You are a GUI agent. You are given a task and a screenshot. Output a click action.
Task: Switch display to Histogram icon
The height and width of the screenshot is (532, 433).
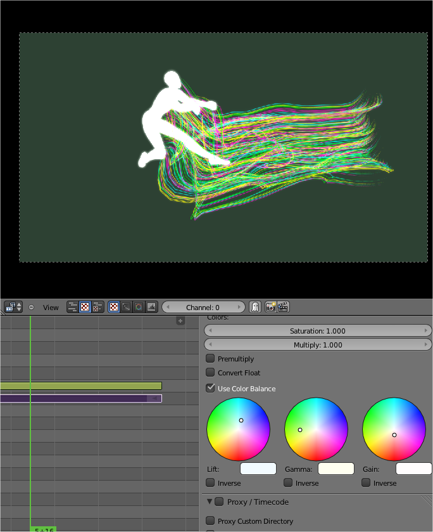pyautogui.click(x=151, y=307)
